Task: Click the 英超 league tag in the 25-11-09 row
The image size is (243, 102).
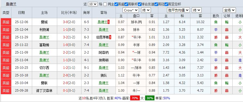Action: point(6,52)
